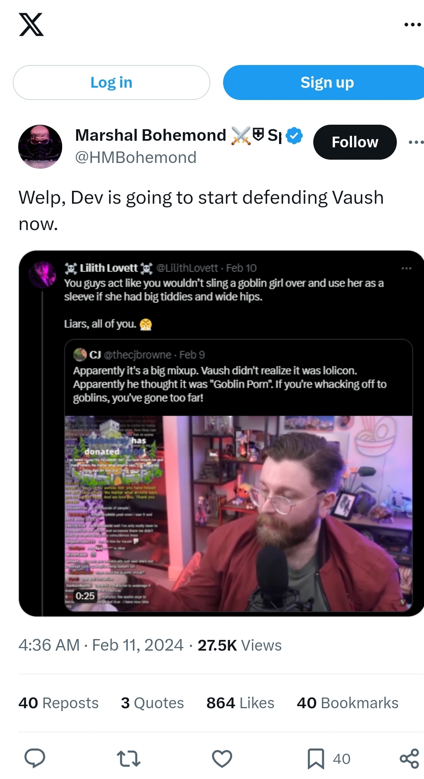424x779 pixels.
Task: Open the top-right three-dot menu
Action: (412, 25)
